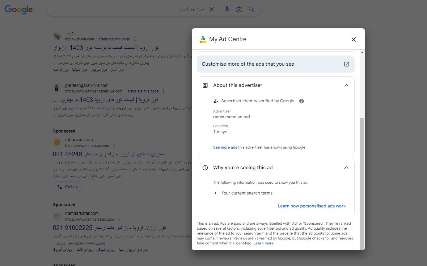427x266 pixels.
Task: Close the My Ad Centre dialog
Action: tap(354, 39)
